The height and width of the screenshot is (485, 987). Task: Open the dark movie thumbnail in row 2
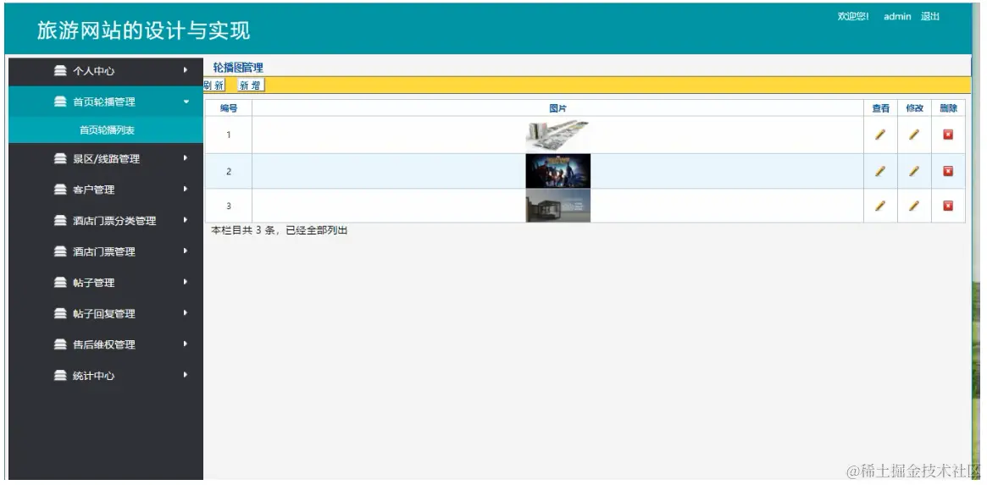[x=557, y=171]
